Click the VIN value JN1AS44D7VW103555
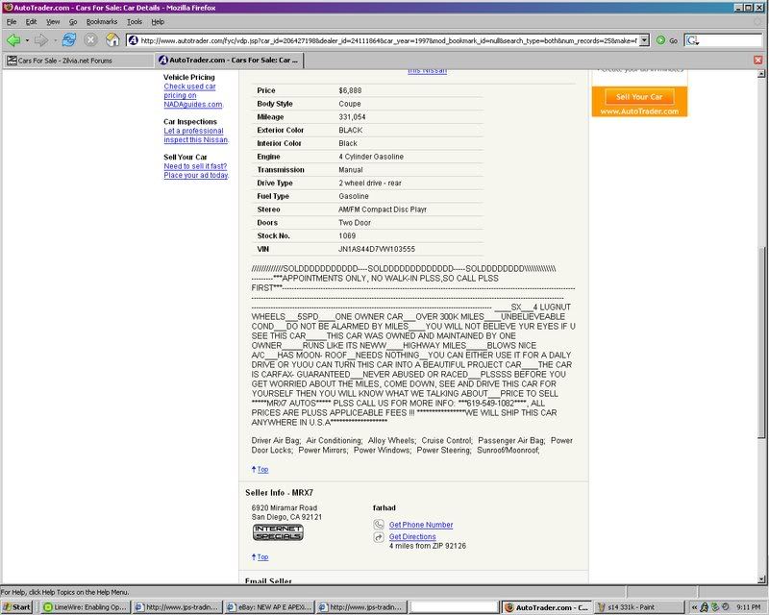Screen dimensions: 769x615 coord(377,249)
